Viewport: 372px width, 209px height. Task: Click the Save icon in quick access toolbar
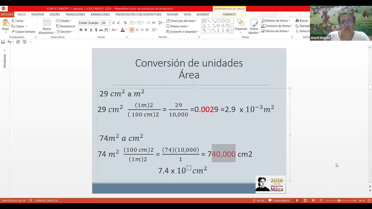(x=3, y=42)
